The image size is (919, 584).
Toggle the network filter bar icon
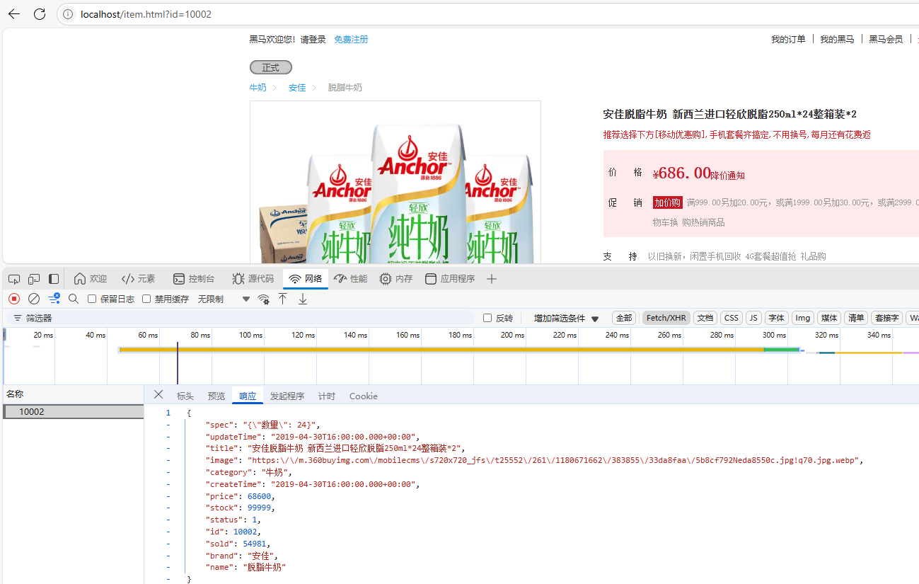pyautogui.click(x=54, y=299)
